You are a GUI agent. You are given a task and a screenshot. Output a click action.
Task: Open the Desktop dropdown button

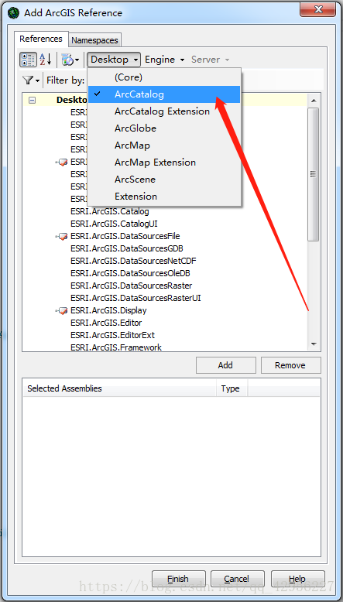point(114,60)
